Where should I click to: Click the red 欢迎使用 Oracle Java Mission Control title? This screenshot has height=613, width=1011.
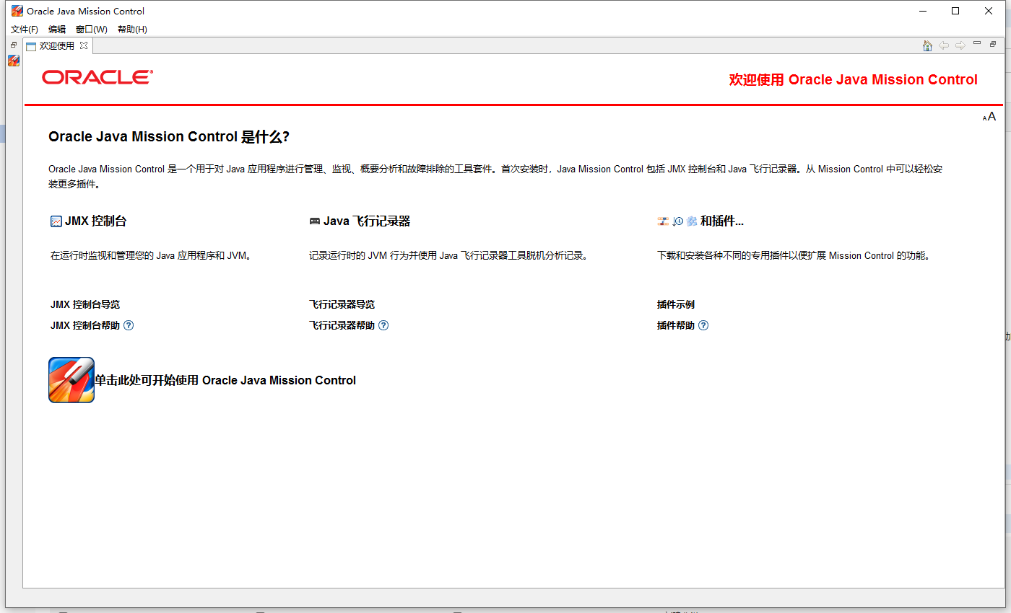pos(854,80)
